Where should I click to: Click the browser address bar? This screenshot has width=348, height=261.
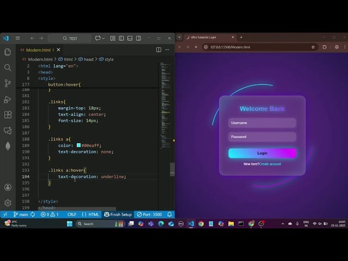click(x=260, y=47)
